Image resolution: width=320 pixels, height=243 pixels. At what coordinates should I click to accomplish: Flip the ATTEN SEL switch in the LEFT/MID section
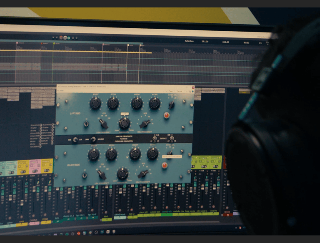pyautogui.click(x=171, y=105)
